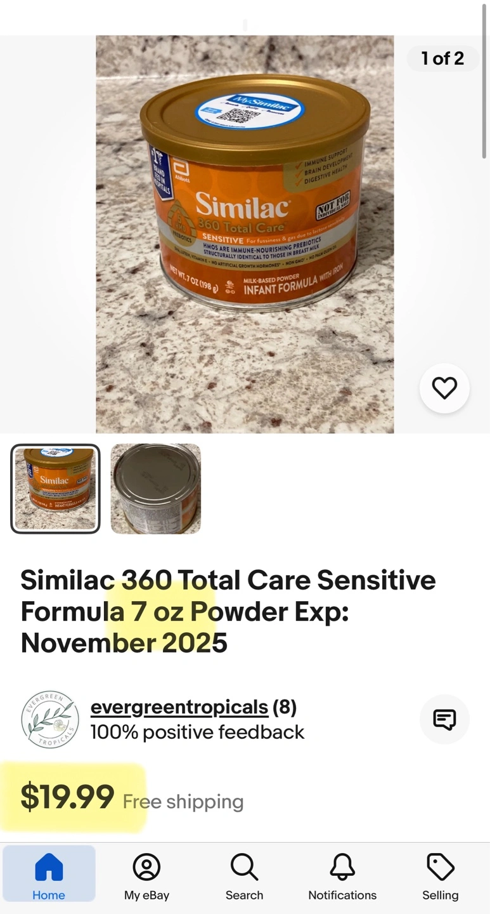
Task: Tap the listing title text
Action: [x=228, y=611]
